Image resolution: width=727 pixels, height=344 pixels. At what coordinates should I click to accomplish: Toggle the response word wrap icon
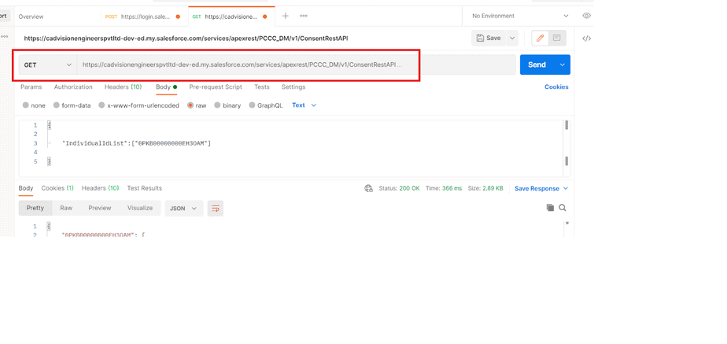pyautogui.click(x=216, y=209)
